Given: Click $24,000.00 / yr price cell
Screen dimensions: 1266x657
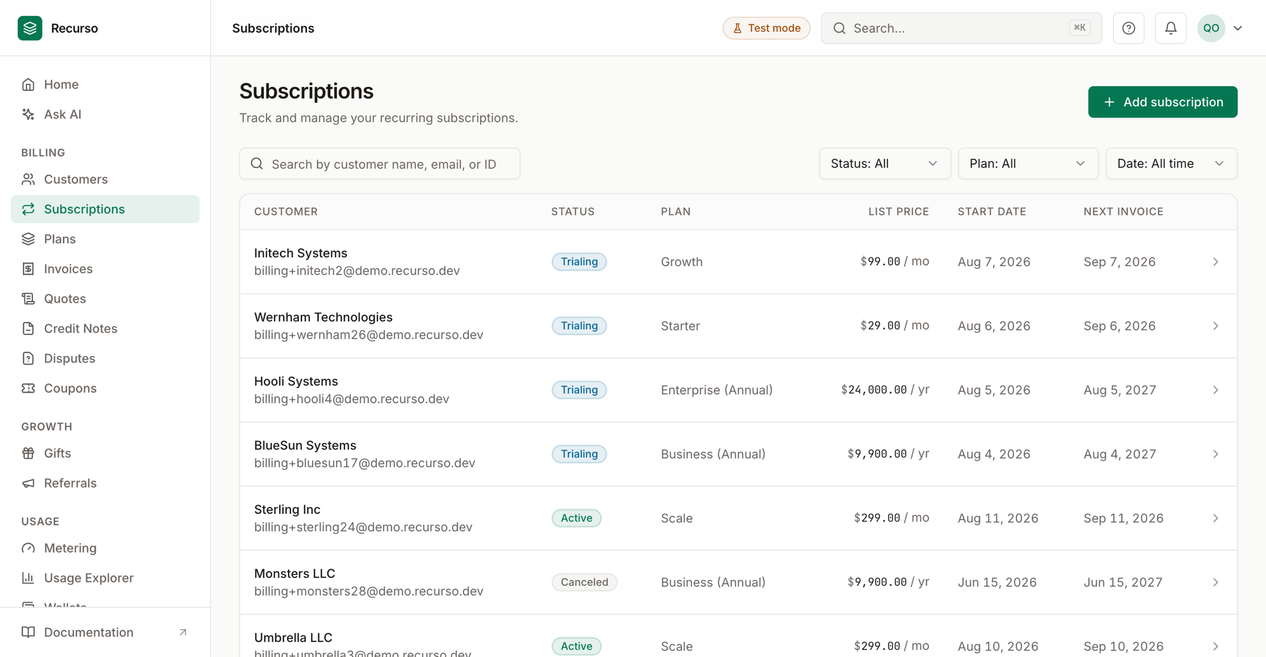Looking at the screenshot, I should tap(885, 390).
